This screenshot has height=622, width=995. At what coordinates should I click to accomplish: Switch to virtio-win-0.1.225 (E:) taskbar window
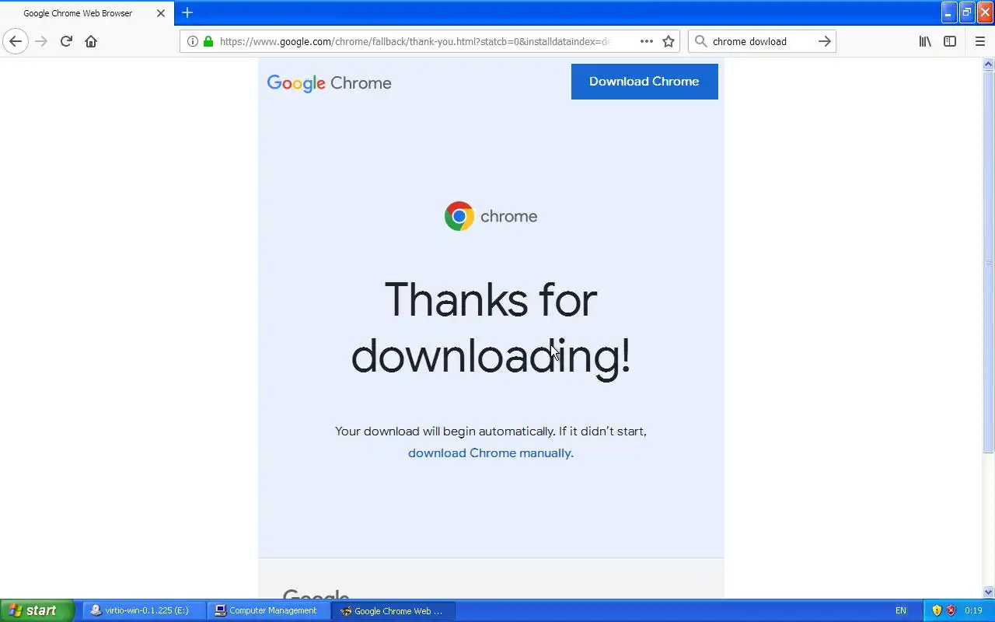pyautogui.click(x=145, y=610)
